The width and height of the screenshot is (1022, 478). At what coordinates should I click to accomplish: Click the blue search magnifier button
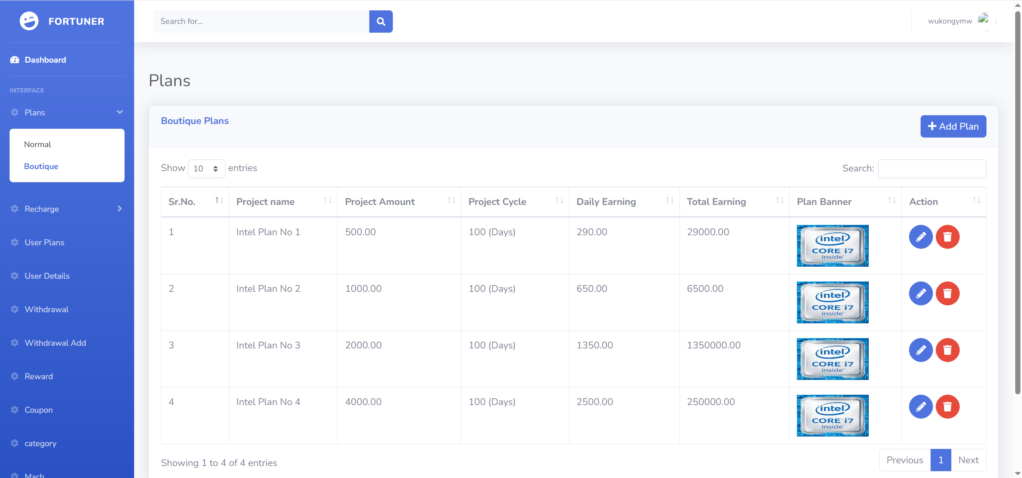point(380,22)
